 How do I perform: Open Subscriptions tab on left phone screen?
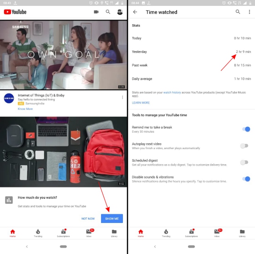click(x=63, y=233)
